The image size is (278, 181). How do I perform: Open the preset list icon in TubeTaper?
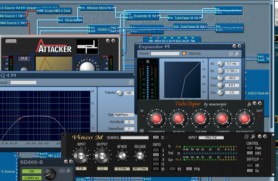(142, 131)
